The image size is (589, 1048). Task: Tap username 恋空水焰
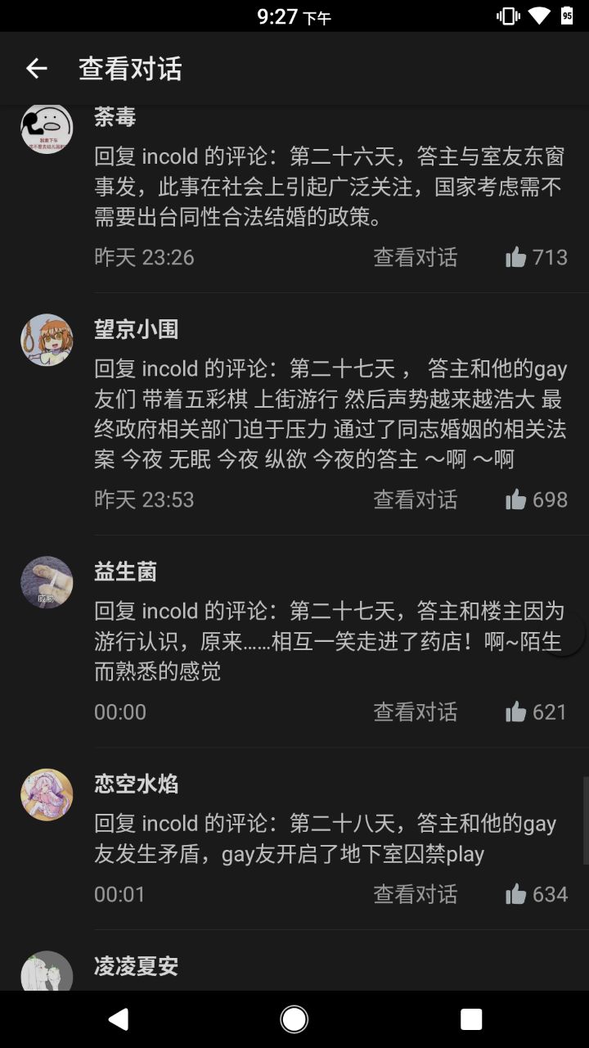point(137,785)
